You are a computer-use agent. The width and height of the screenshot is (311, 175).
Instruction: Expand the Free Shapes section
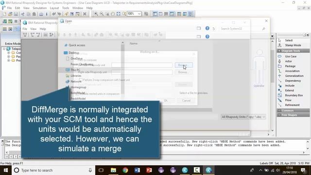(279, 115)
